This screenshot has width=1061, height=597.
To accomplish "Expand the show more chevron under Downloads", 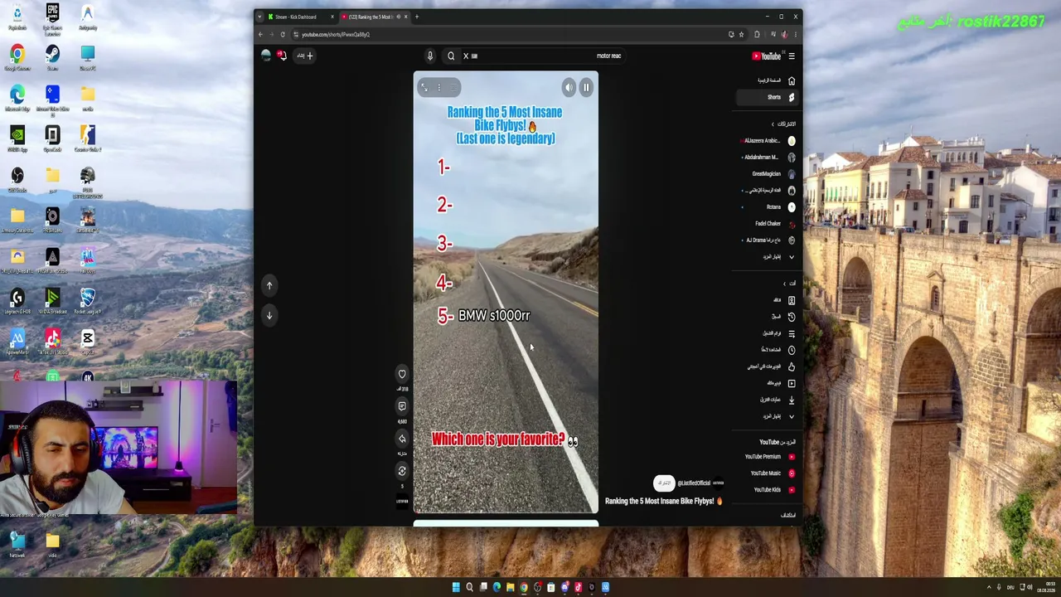I will pyautogui.click(x=792, y=416).
